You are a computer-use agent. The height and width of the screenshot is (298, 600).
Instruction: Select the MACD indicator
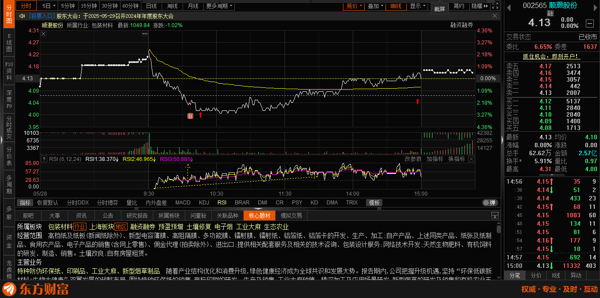(183, 203)
